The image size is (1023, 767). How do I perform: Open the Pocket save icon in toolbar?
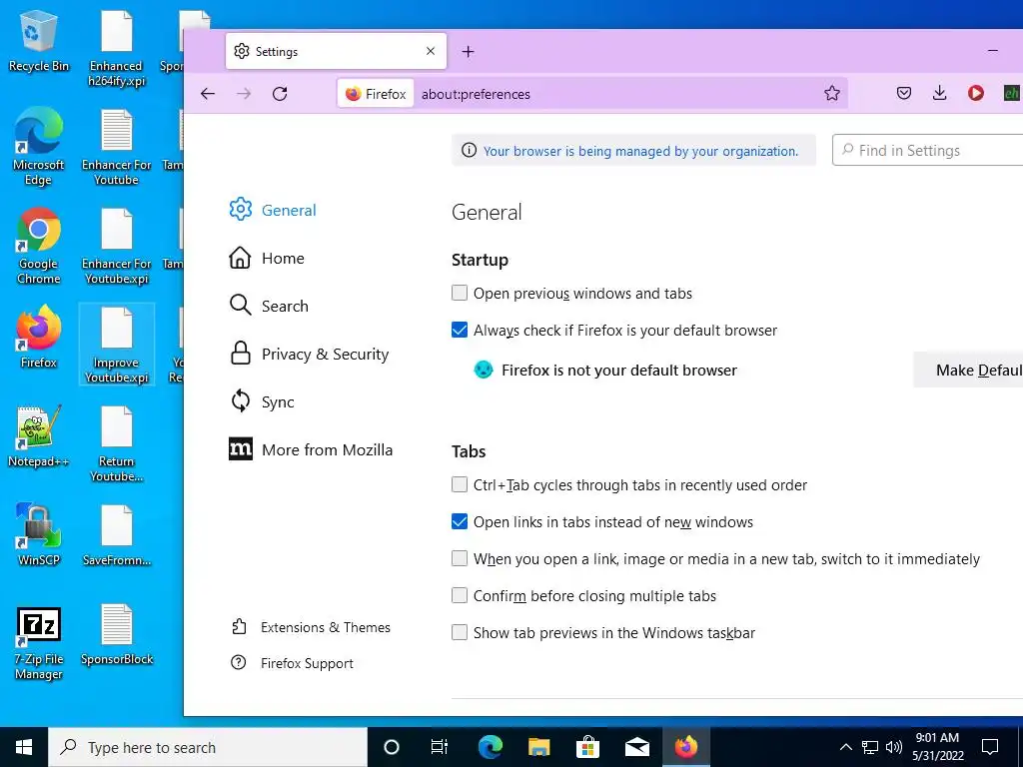coord(903,93)
